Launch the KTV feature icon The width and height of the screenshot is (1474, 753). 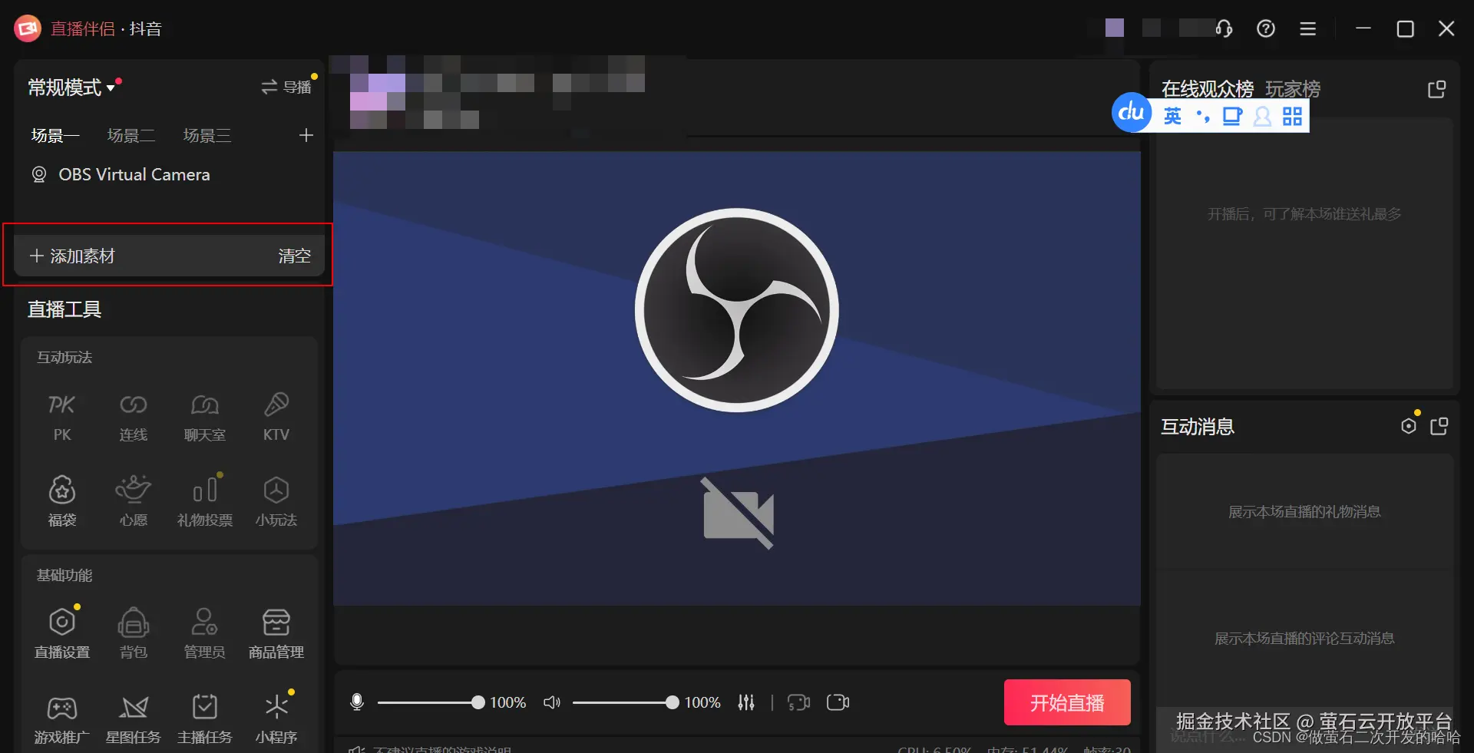[276, 417]
